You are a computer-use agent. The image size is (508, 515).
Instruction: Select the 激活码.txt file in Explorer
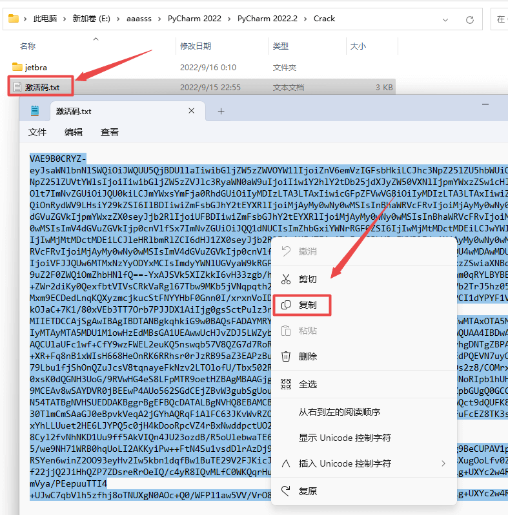point(42,87)
